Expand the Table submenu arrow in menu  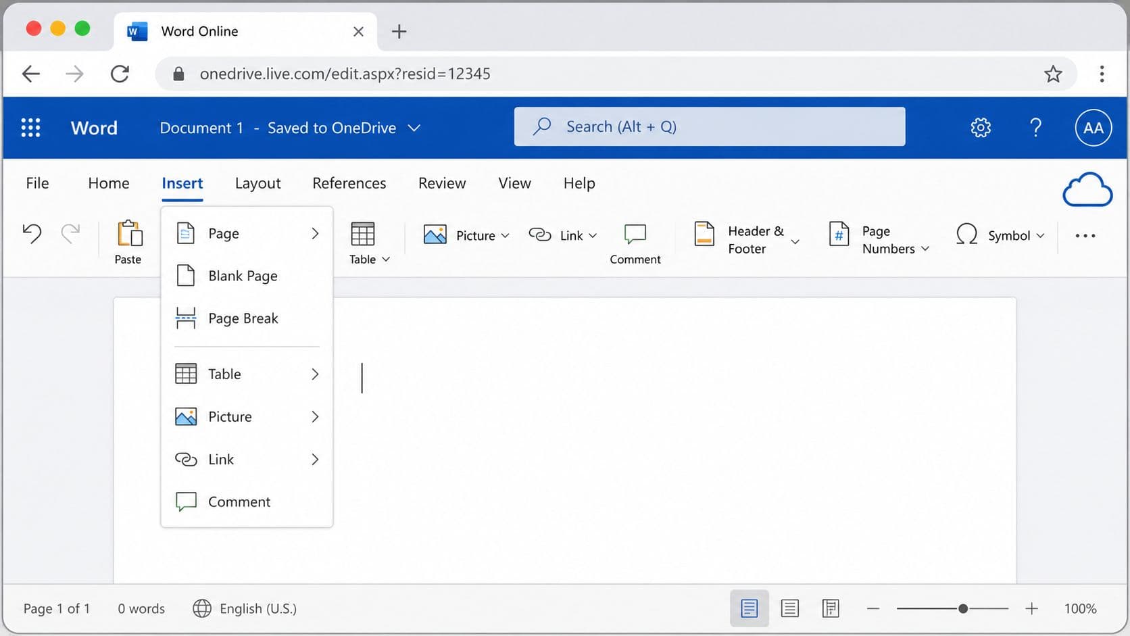(315, 374)
